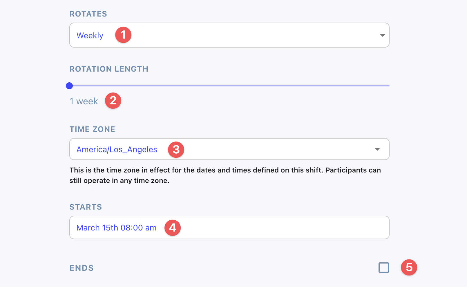Click the Time Zone dropdown arrow

(x=377, y=149)
